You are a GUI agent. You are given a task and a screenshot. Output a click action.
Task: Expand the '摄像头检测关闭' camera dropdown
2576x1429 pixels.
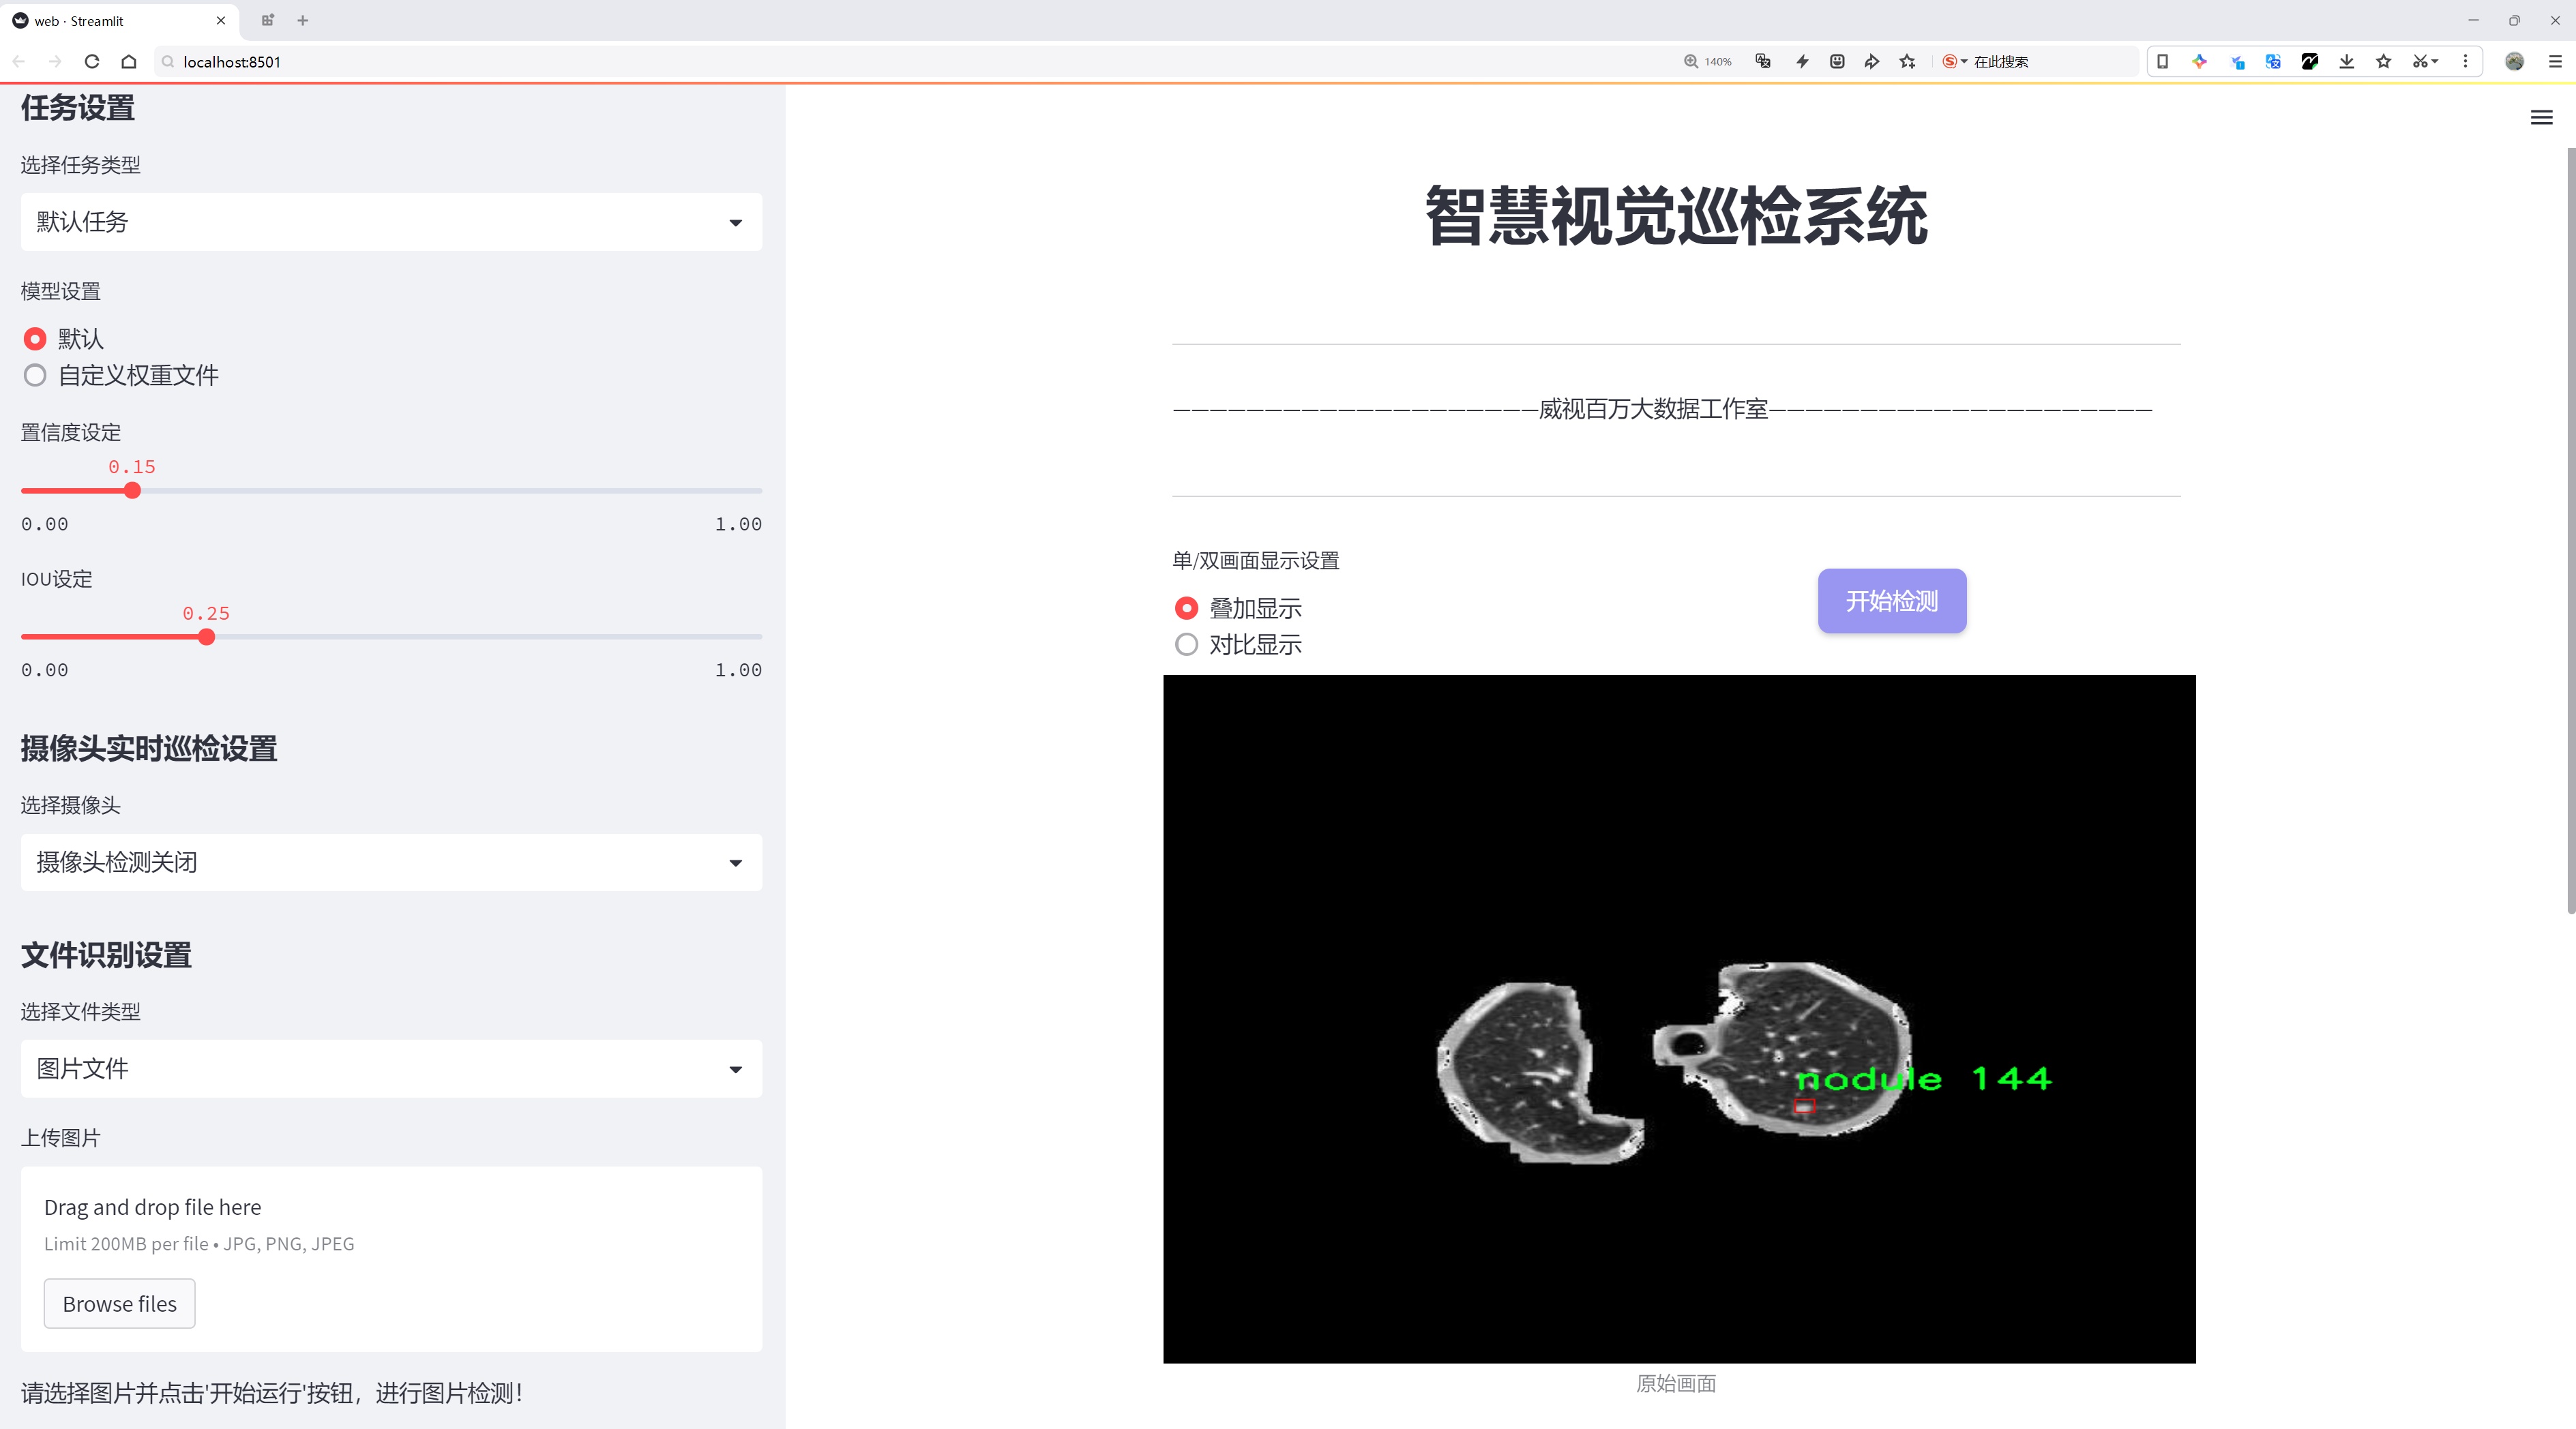click(x=391, y=862)
